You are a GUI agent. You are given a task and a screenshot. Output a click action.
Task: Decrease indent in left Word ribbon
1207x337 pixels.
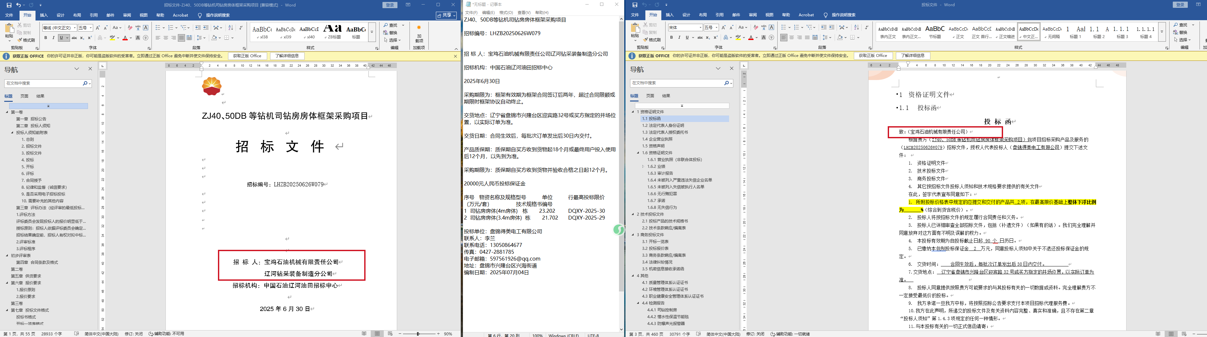point(198,28)
